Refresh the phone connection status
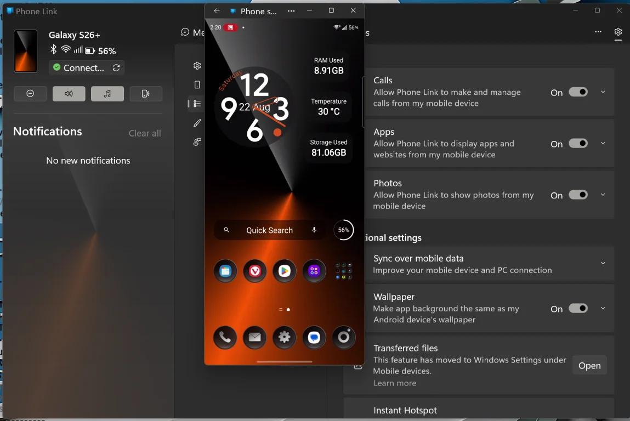630x421 pixels. point(116,68)
